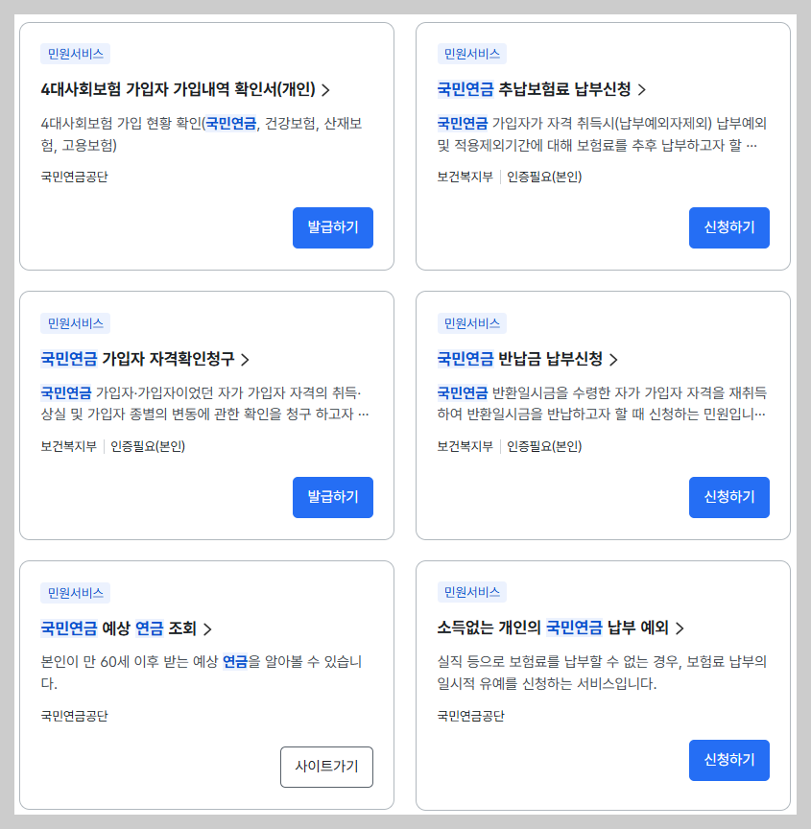Viewport: 811px width, 829px height.
Task: Click 발급하기 on the 4대사회보험 확인서 card
Action: click(332, 227)
